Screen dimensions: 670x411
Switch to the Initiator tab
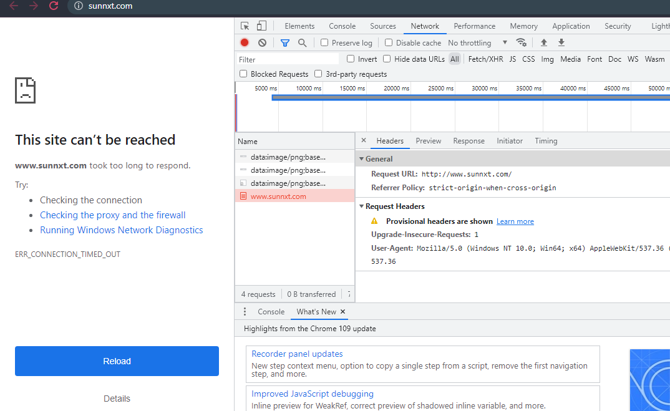509,140
